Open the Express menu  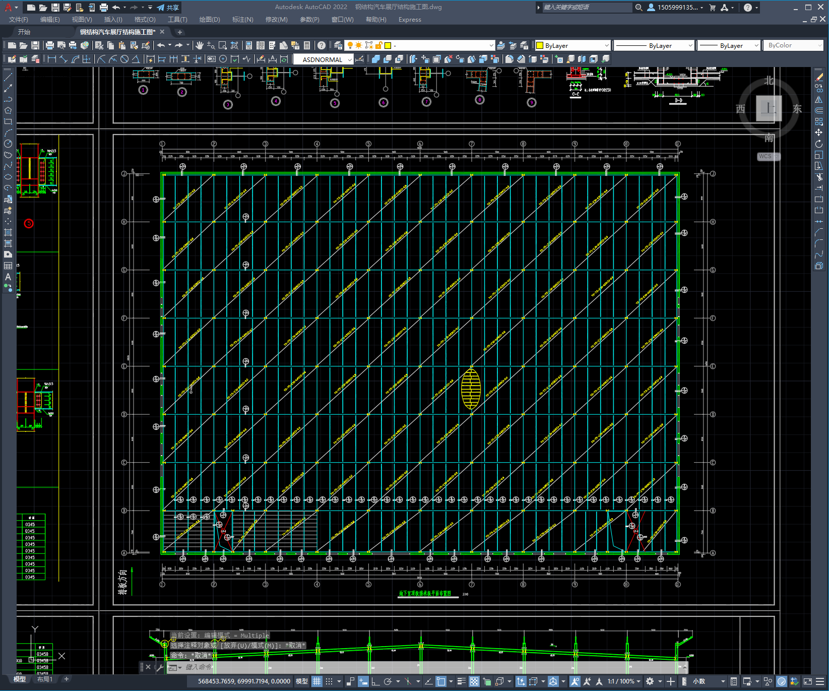click(410, 20)
